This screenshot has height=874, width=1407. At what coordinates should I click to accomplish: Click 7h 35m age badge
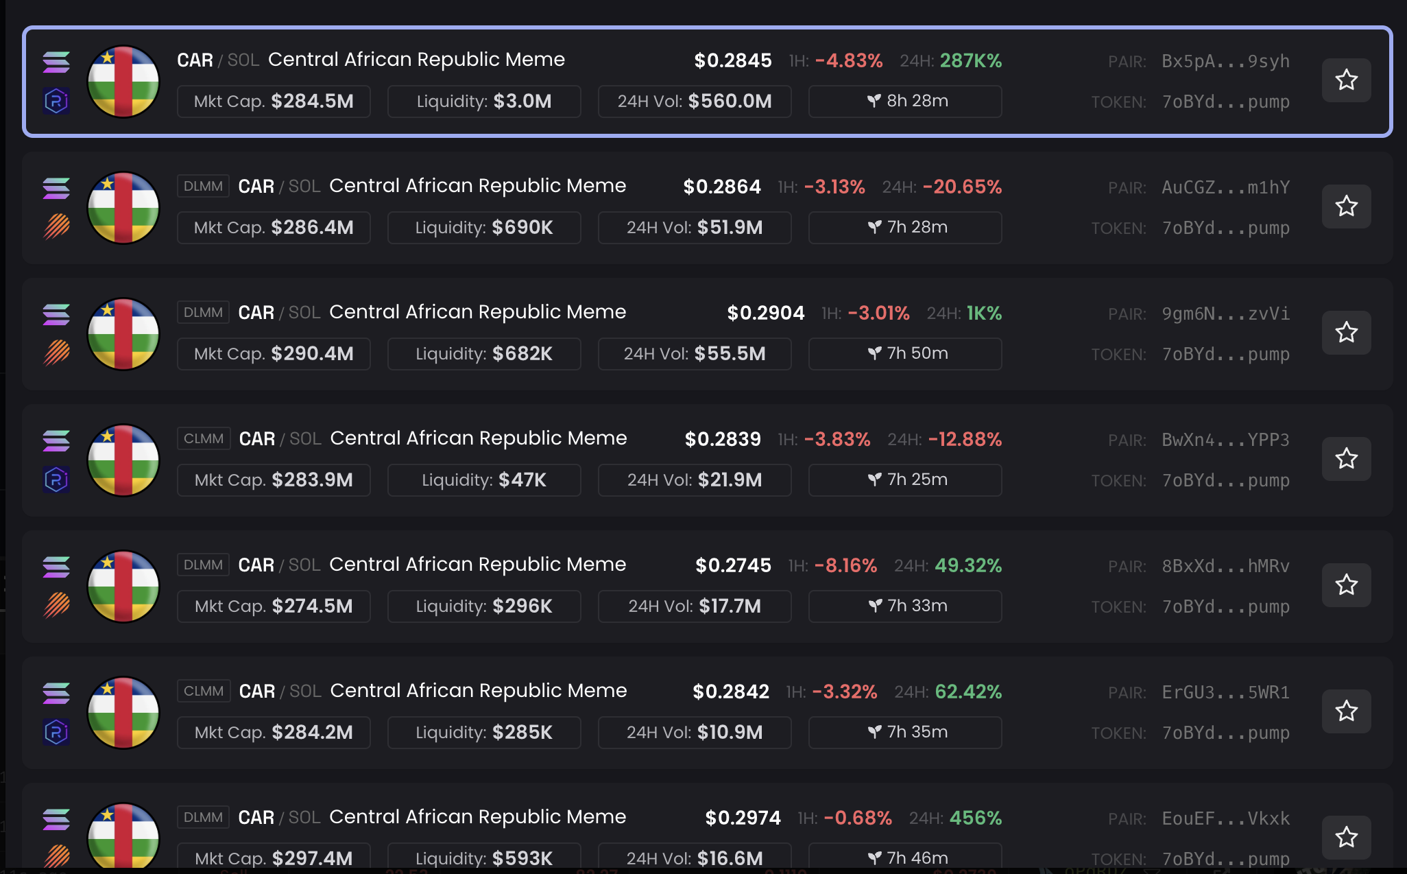pos(905,732)
